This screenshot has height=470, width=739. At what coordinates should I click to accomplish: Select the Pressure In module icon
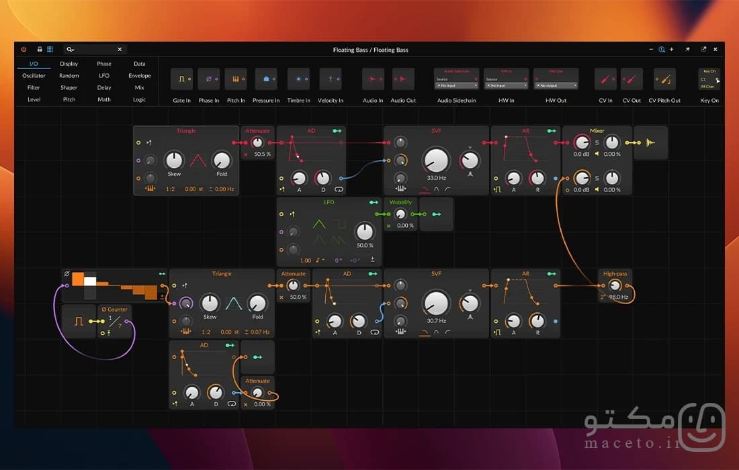click(x=266, y=79)
